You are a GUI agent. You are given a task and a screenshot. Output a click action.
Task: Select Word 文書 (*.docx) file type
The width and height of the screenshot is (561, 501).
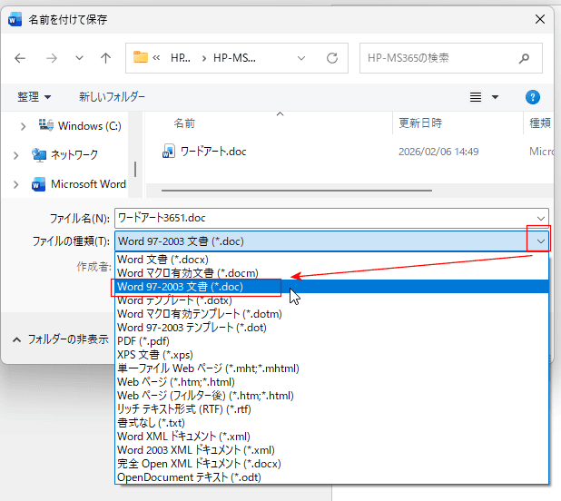coord(162,260)
